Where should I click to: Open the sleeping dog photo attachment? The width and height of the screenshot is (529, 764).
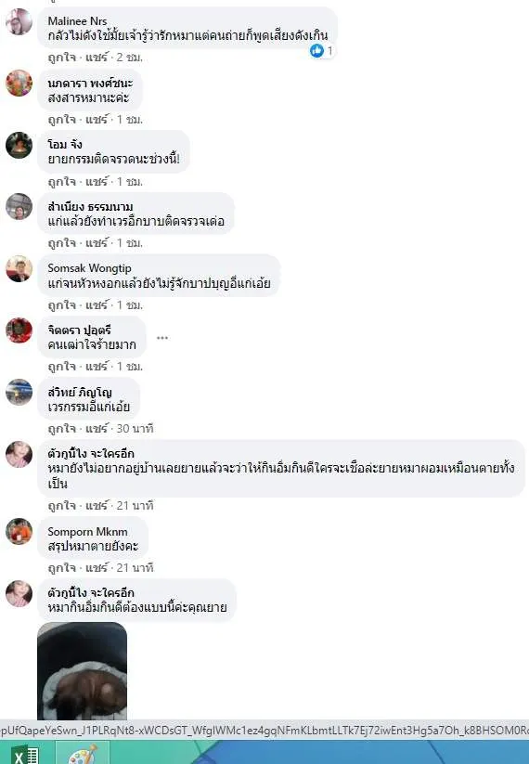[x=83, y=671]
